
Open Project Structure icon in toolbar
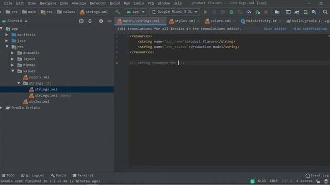pyautogui.click(x=277, y=12)
